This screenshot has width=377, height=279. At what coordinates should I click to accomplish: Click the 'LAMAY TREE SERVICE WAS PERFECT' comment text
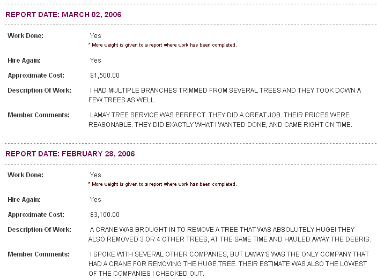tap(220, 120)
